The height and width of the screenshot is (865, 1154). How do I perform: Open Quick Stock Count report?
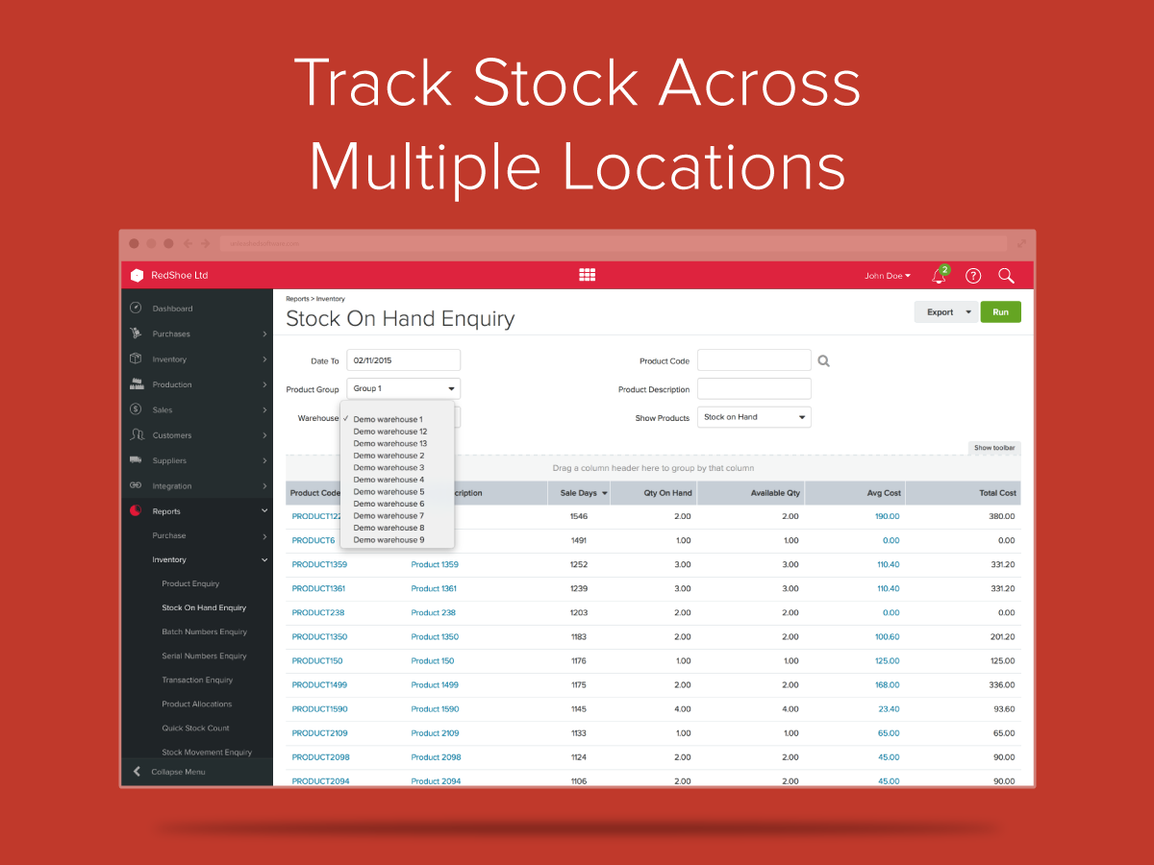[195, 728]
